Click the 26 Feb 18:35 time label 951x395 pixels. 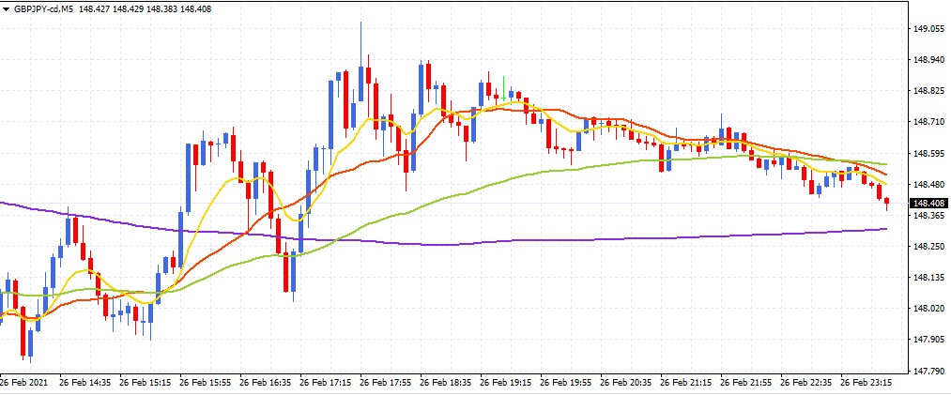tap(446, 383)
